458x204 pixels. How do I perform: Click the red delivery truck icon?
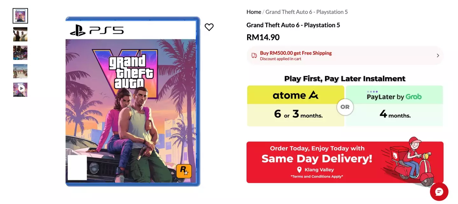(x=253, y=55)
